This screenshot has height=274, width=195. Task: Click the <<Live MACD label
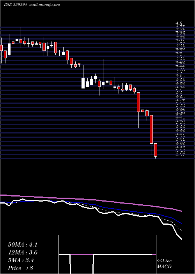click(164, 264)
